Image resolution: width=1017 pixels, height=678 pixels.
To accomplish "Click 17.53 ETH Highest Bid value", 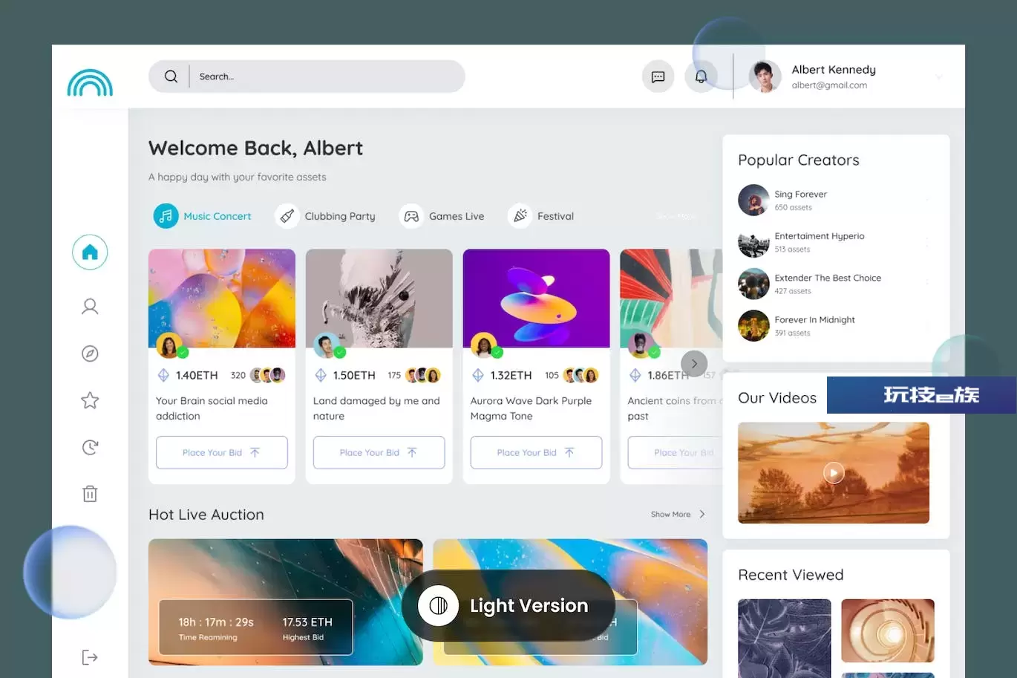I will pyautogui.click(x=307, y=622).
